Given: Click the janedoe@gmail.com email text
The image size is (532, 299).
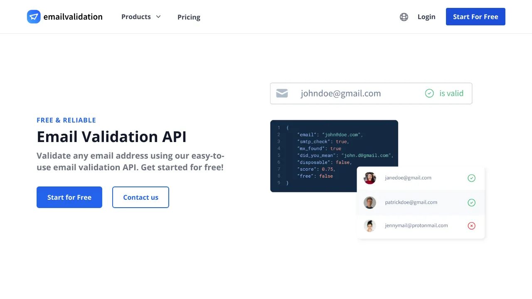Looking at the screenshot, I should (408, 178).
